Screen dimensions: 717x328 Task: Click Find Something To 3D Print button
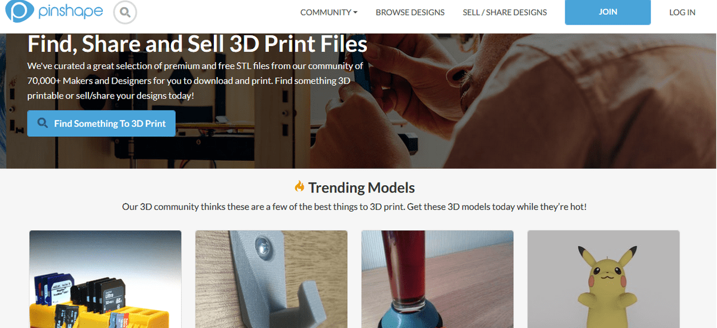click(101, 123)
